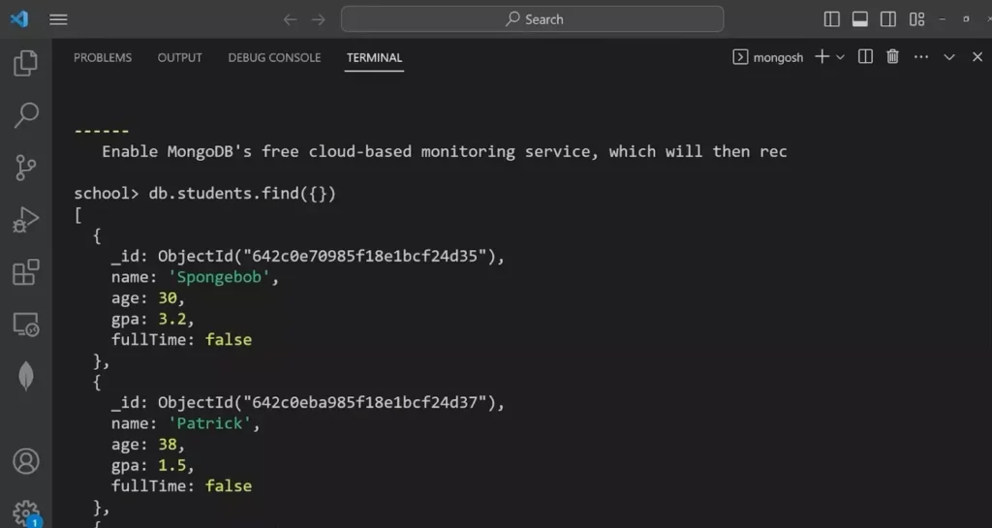Toggle the bottom panel layout icon
The height and width of the screenshot is (528, 992).
(860, 19)
